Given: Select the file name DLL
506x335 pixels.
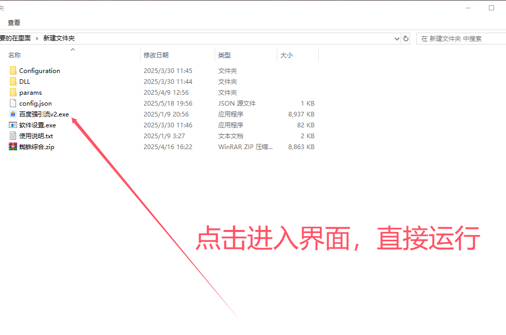Looking at the screenshot, I should 24,82.
